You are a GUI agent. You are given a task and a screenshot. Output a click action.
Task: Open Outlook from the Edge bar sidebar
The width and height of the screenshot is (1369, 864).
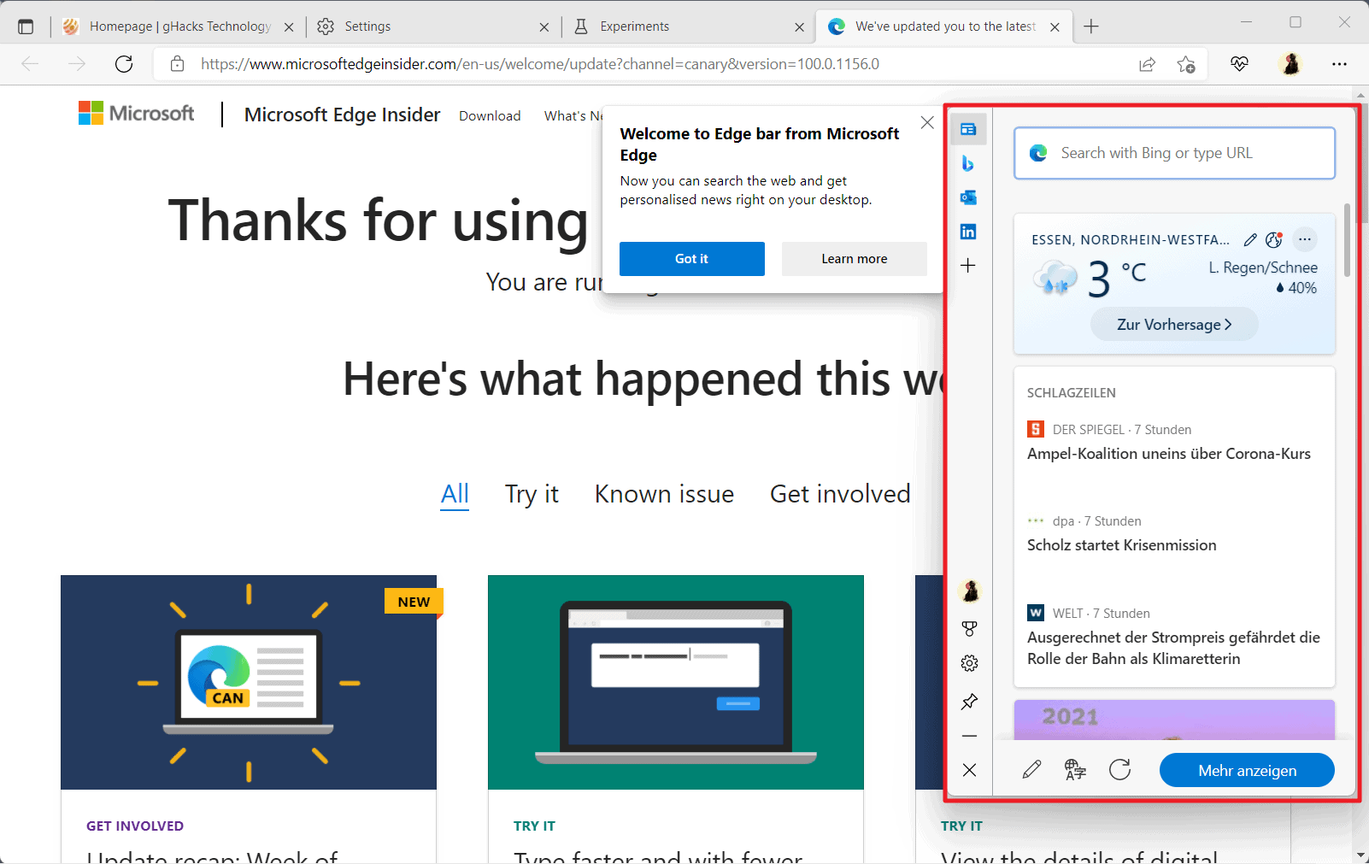coord(969,197)
